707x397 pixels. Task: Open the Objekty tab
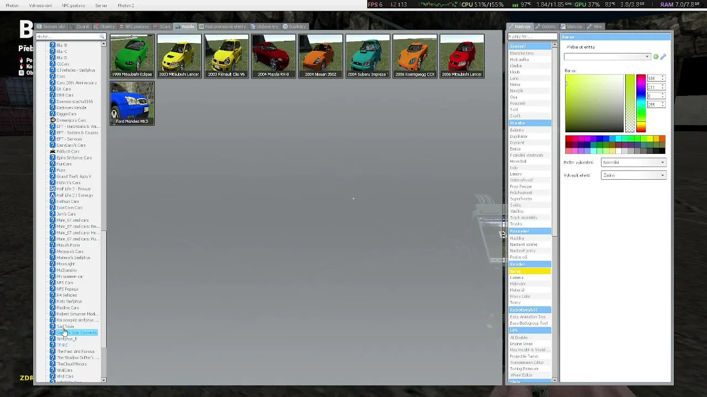(104, 26)
